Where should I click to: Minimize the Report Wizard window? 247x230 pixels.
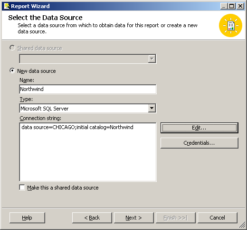[x=224, y=6]
